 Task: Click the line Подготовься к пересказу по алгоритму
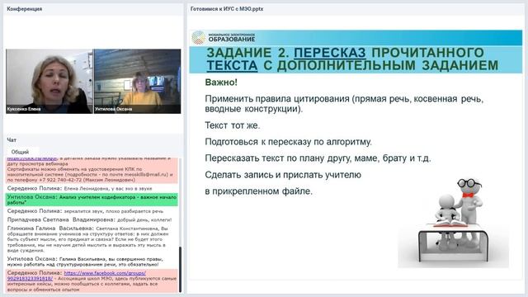(x=288, y=142)
